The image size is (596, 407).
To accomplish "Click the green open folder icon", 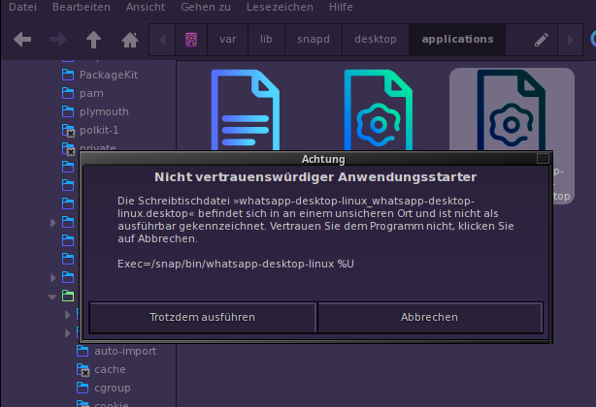I will point(68,296).
